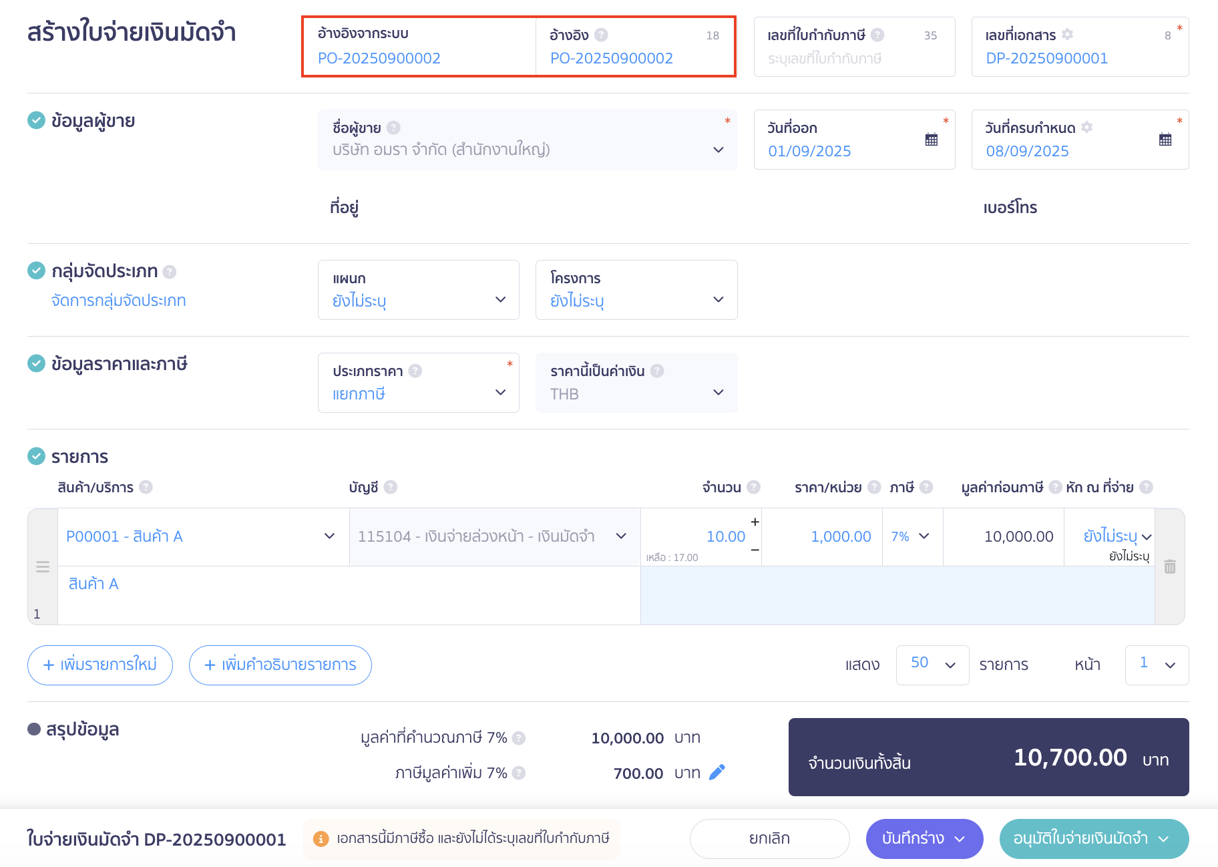Click the issue date calendar icon
This screenshot has height=867, width=1218.
point(931,140)
